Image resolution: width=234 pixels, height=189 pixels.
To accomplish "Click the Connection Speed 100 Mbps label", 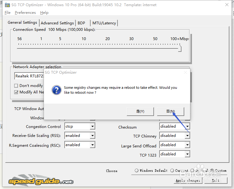I will [x=54, y=30].
